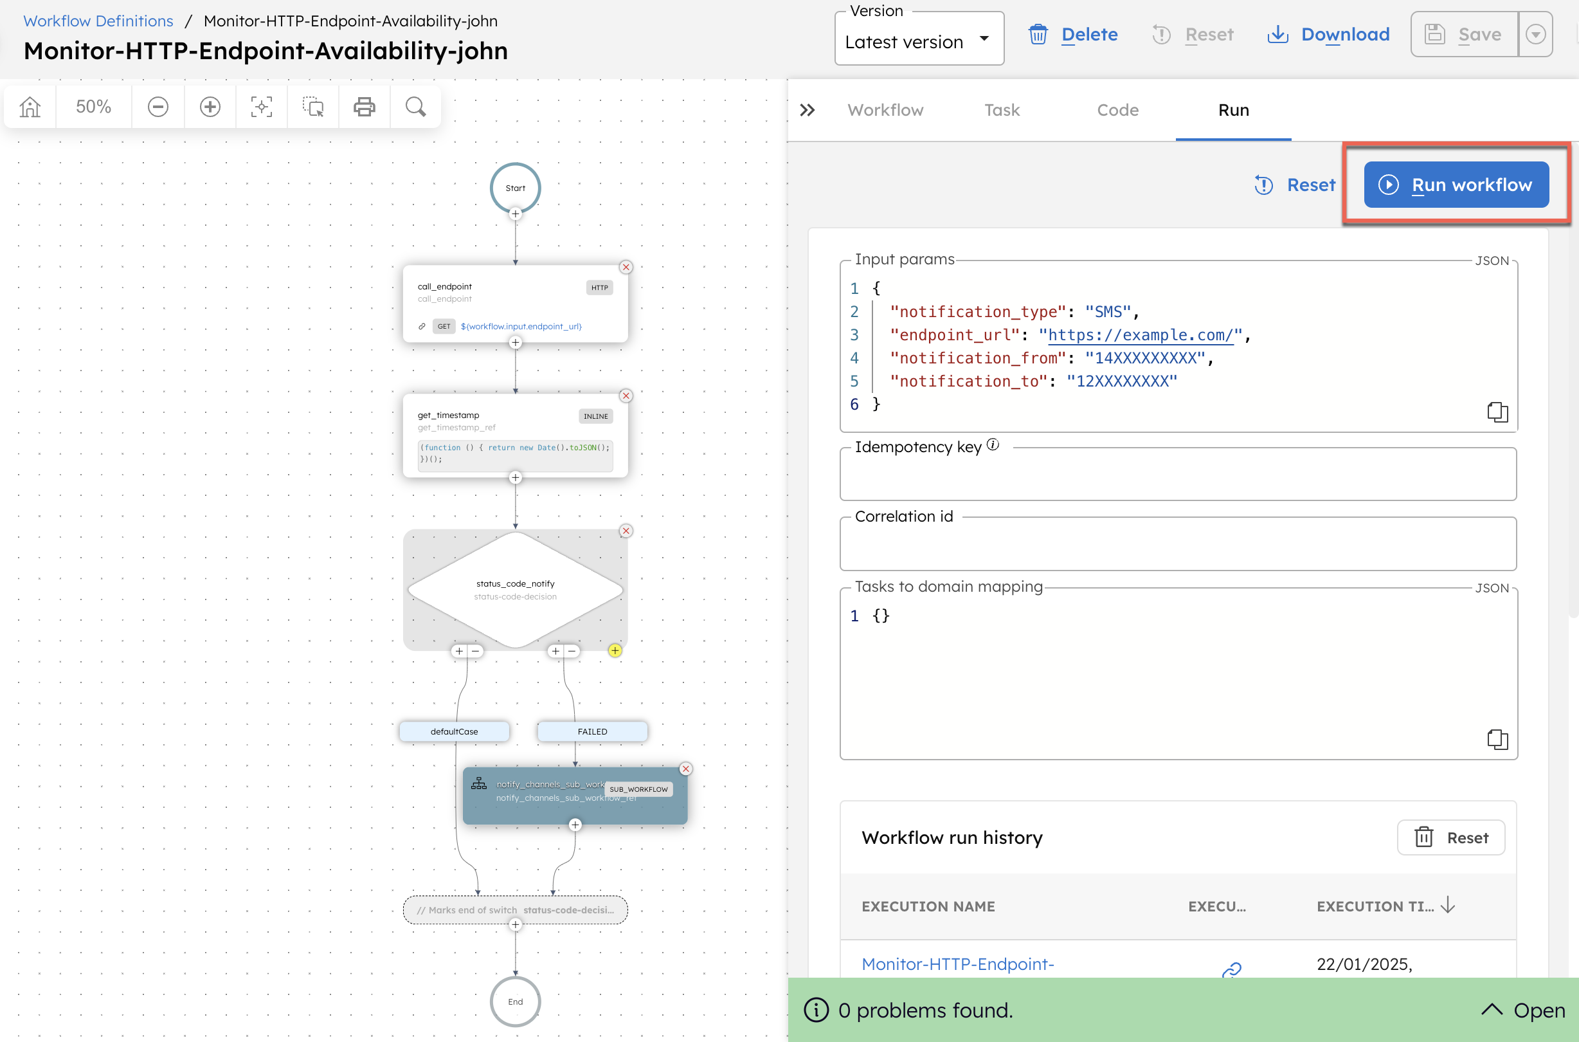
Task: Click the Start node
Action: pyautogui.click(x=516, y=188)
